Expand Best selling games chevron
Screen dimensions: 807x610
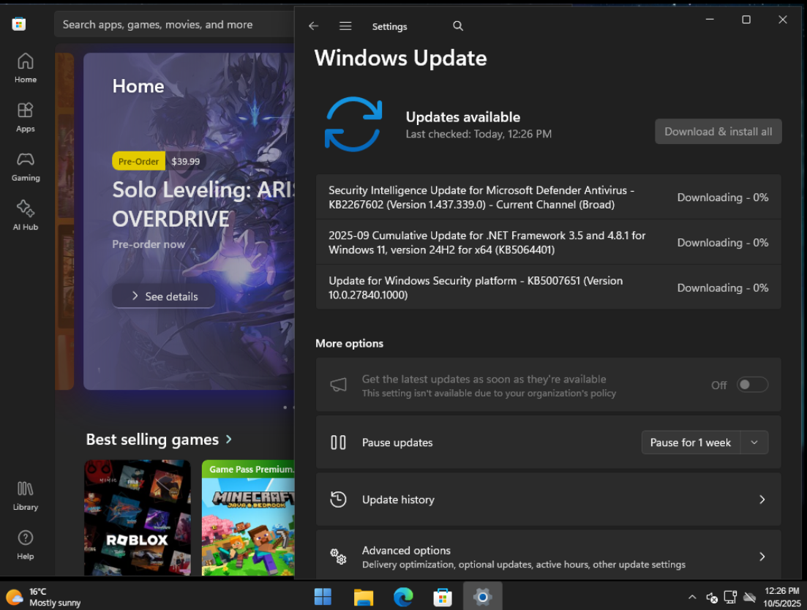(x=229, y=440)
